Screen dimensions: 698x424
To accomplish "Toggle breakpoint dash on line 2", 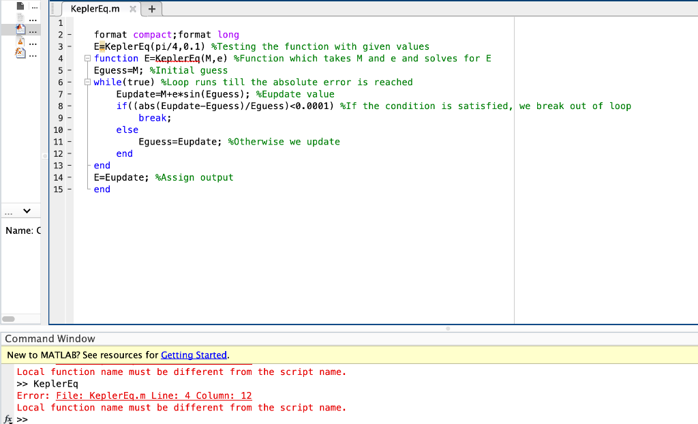I will pos(70,35).
